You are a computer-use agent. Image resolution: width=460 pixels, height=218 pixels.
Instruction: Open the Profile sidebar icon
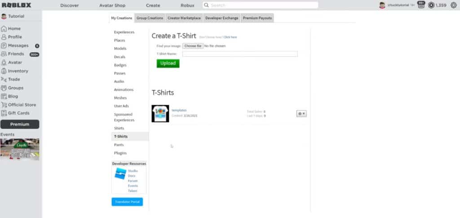point(4,37)
